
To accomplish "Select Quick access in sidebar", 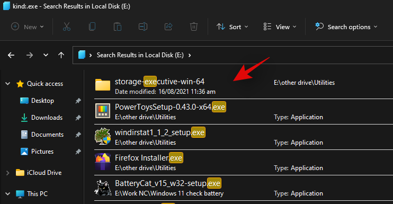I will pyautogui.click(x=45, y=84).
